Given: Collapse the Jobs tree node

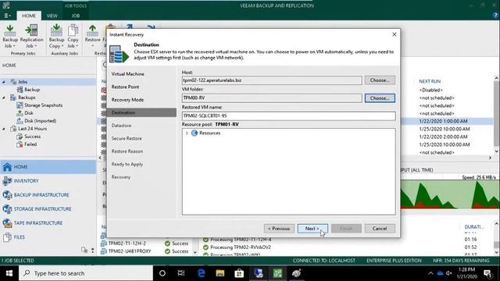Looking at the screenshot, I should [x=4, y=82].
